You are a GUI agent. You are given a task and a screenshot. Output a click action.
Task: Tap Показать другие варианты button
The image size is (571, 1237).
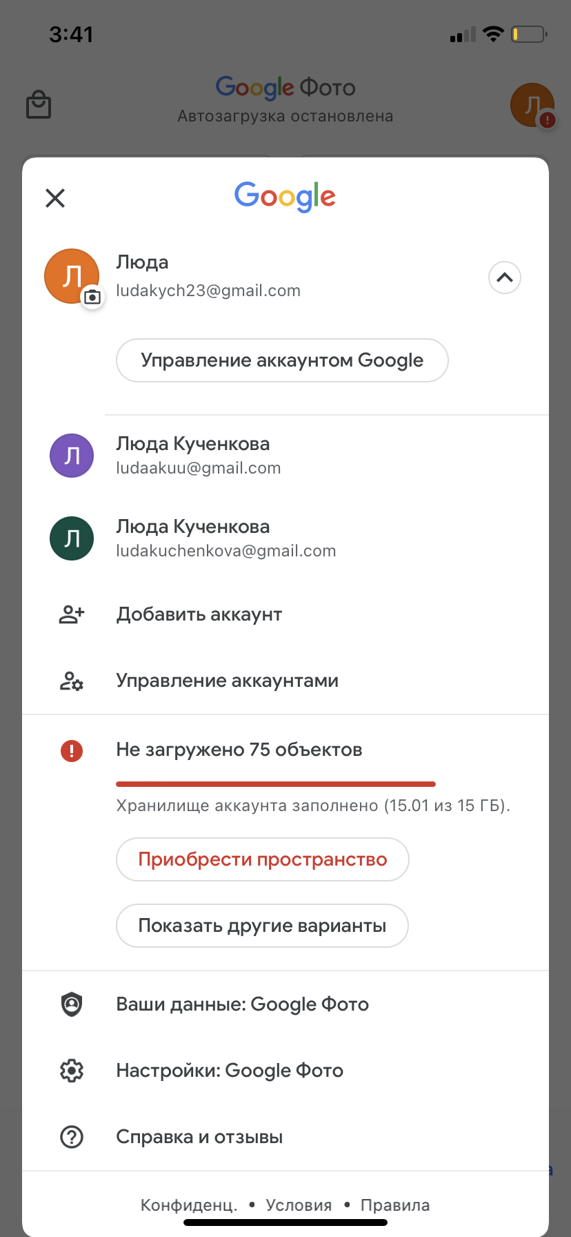262,926
